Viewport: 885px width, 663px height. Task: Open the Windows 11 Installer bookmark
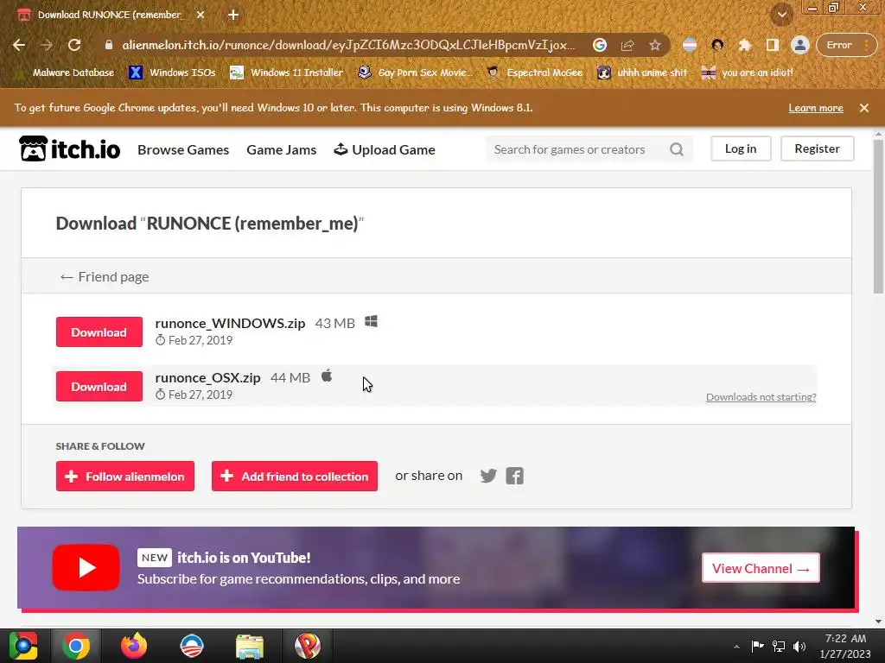click(x=287, y=73)
